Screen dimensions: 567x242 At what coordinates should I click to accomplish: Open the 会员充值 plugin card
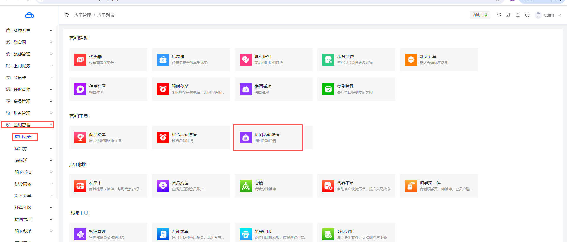coord(191,186)
